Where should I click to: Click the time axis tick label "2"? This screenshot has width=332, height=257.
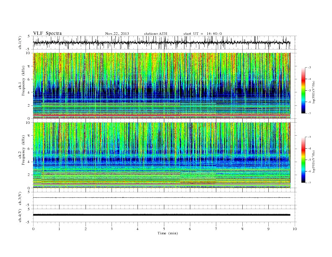(86, 229)
